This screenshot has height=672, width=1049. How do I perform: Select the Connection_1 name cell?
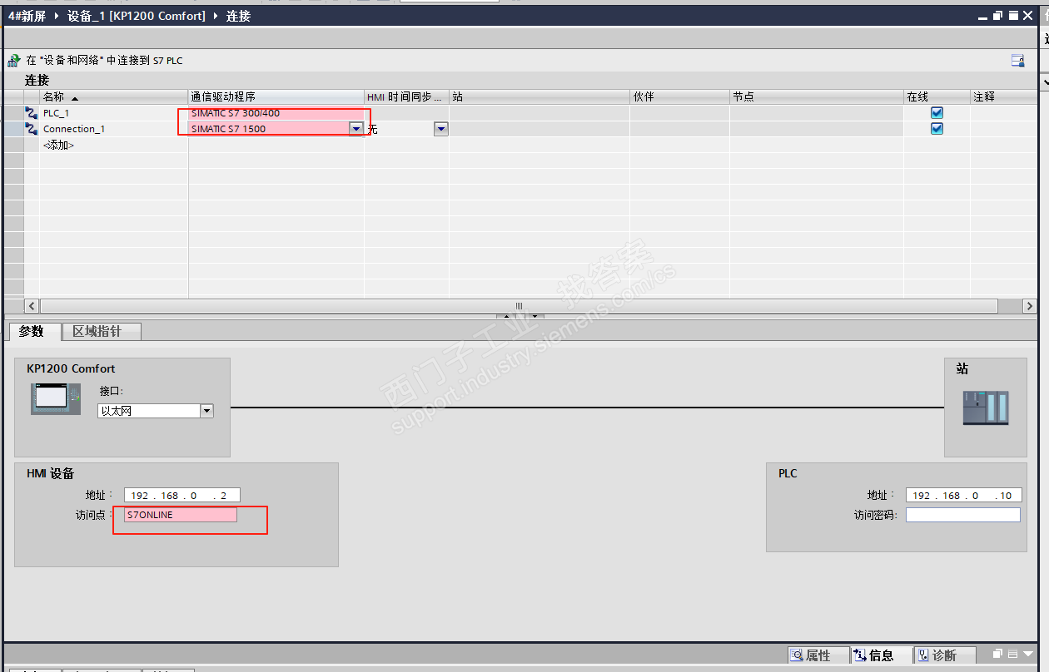(114, 129)
